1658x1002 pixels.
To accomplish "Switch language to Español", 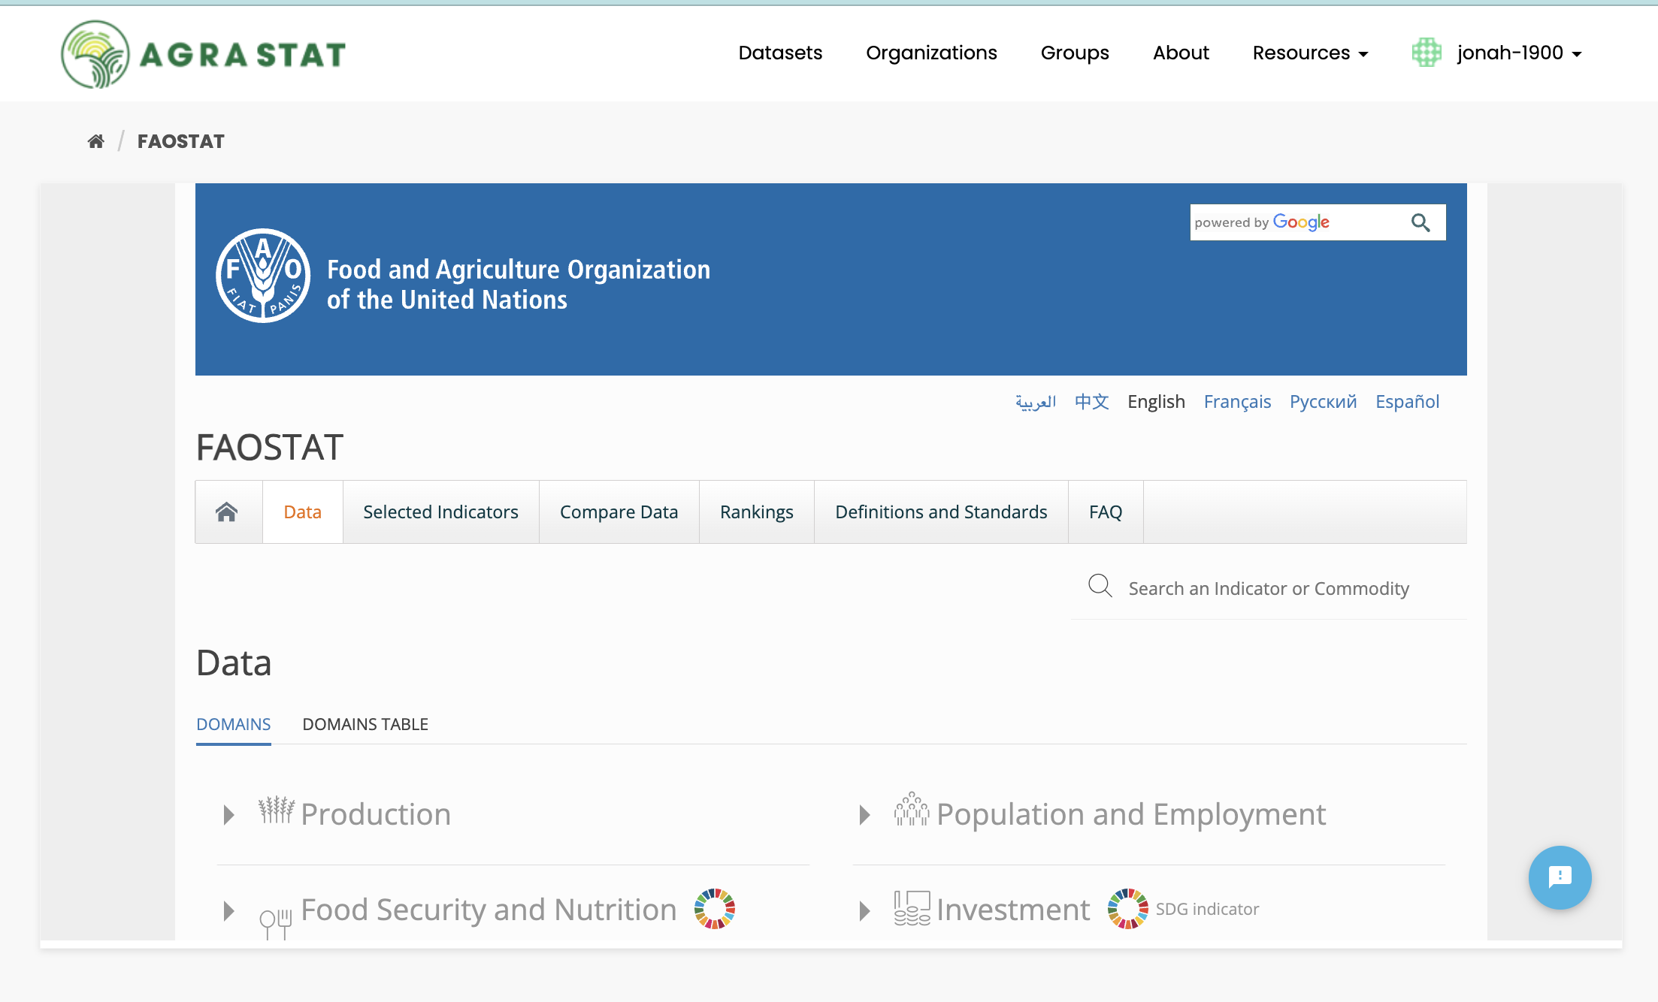I will tap(1408, 402).
